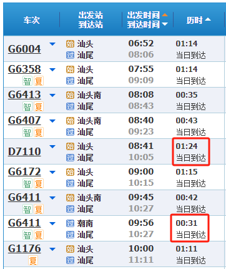Open train G6413 link
Screen dimensions: 226x269
coord(24,94)
